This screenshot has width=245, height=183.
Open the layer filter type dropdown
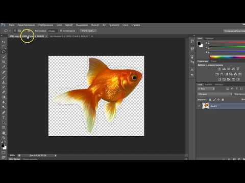pyautogui.click(x=207, y=88)
